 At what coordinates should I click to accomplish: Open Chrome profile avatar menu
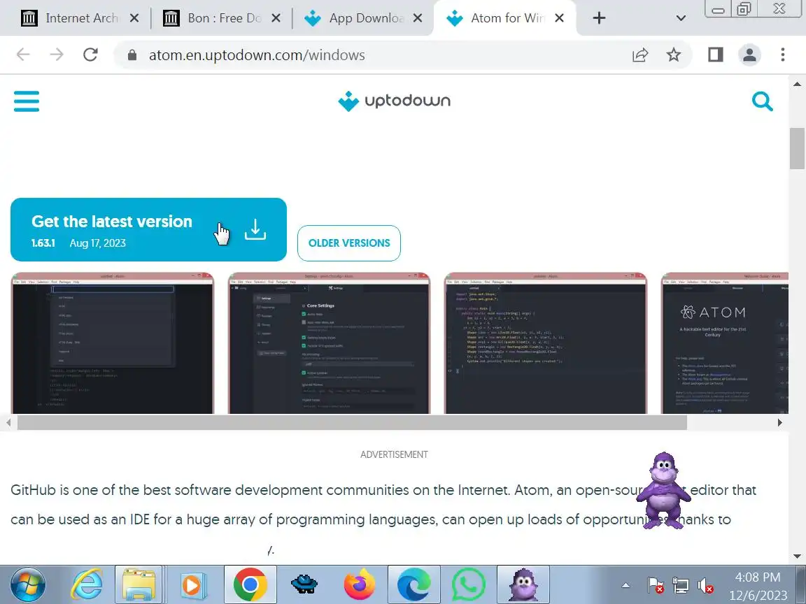(x=749, y=55)
